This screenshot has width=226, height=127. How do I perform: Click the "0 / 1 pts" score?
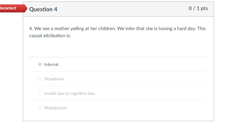tap(198, 9)
